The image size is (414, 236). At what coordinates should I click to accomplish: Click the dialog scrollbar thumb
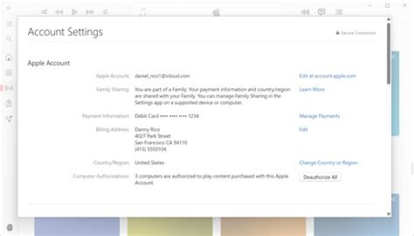pyautogui.click(x=388, y=54)
